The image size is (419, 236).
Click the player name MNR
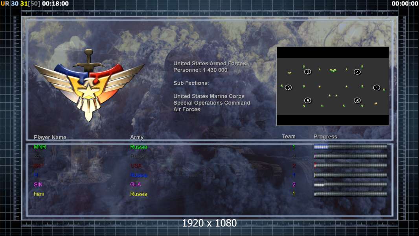[x=40, y=147]
